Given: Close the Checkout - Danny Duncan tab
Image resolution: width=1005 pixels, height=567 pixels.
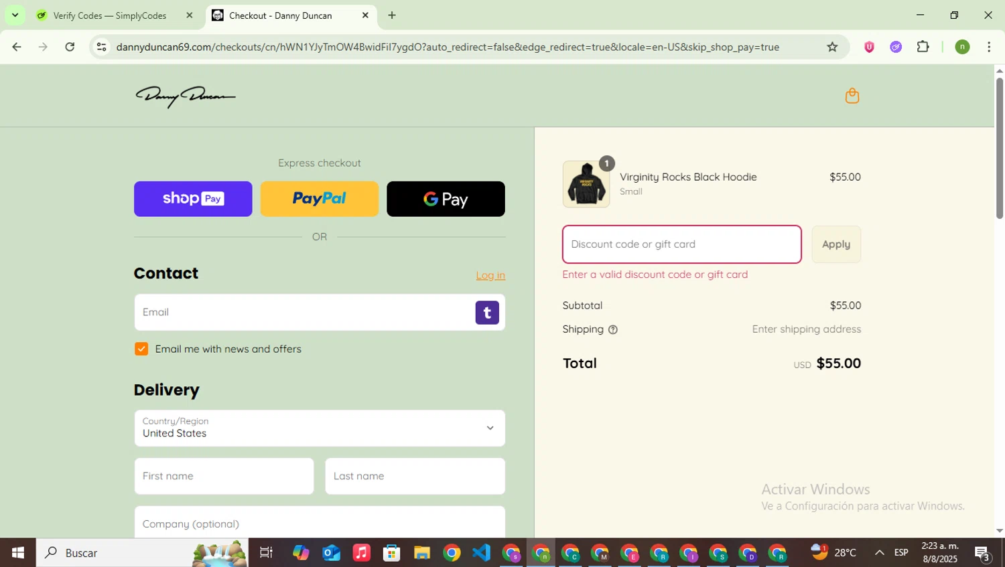Looking at the screenshot, I should coord(365,15).
